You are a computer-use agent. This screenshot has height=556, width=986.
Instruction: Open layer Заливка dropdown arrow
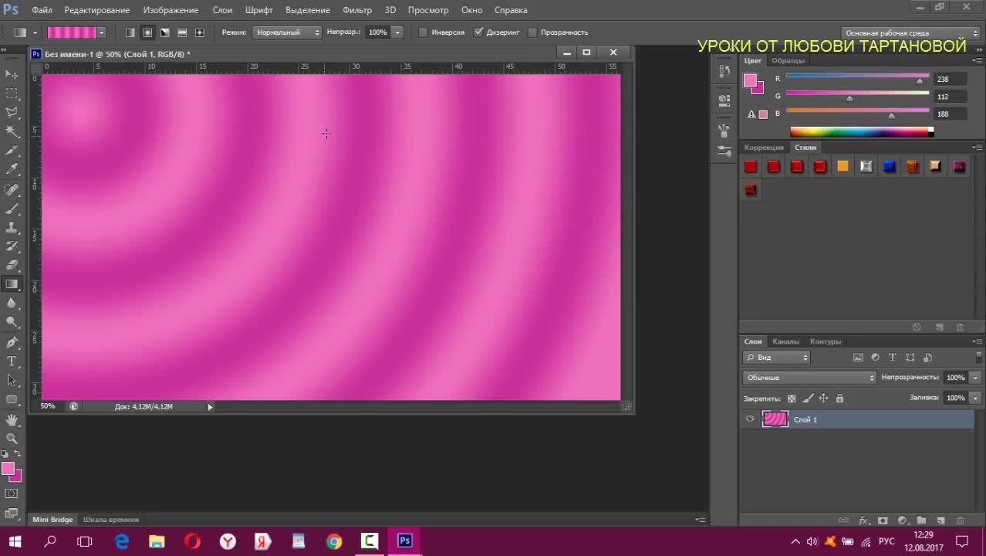click(975, 398)
